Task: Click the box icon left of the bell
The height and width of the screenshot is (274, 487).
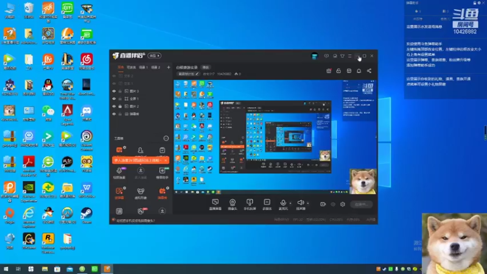Action: pos(349,71)
